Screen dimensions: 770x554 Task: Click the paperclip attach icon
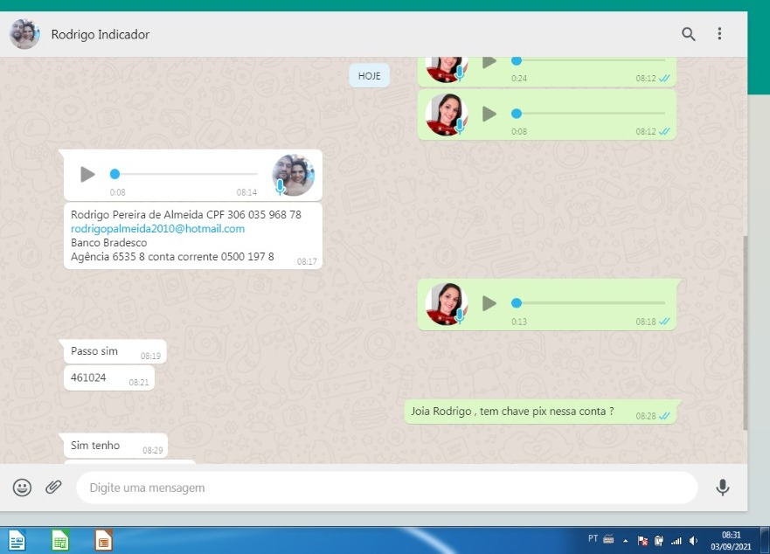point(53,488)
